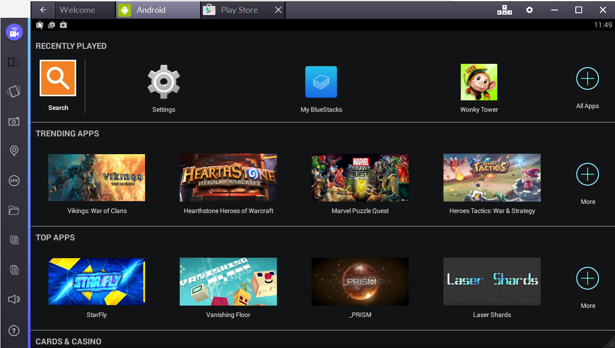Click the window resize grip corner
This screenshot has height=348, width=615.
611,344
